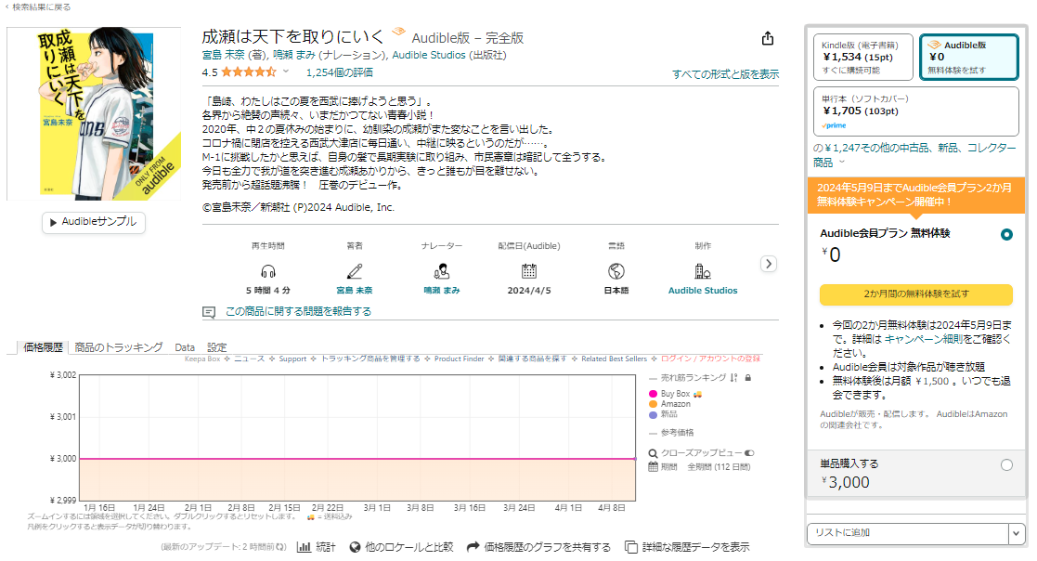
Task: Click the narrator icon above 鳴瀬 まみ
Action: click(441, 271)
